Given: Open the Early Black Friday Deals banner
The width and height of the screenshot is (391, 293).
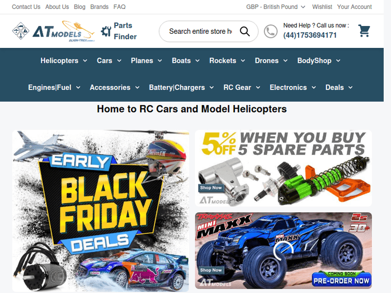Looking at the screenshot, I should tap(101, 211).
